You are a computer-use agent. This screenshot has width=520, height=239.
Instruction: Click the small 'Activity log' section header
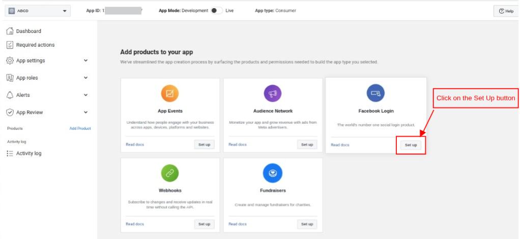[17, 142]
